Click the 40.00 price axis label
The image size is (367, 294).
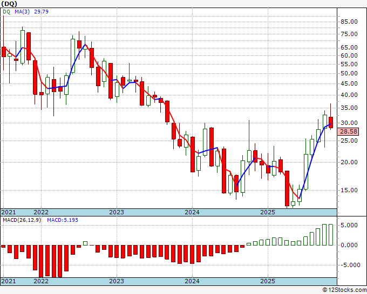pyautogui.click(x=349, y=95)
